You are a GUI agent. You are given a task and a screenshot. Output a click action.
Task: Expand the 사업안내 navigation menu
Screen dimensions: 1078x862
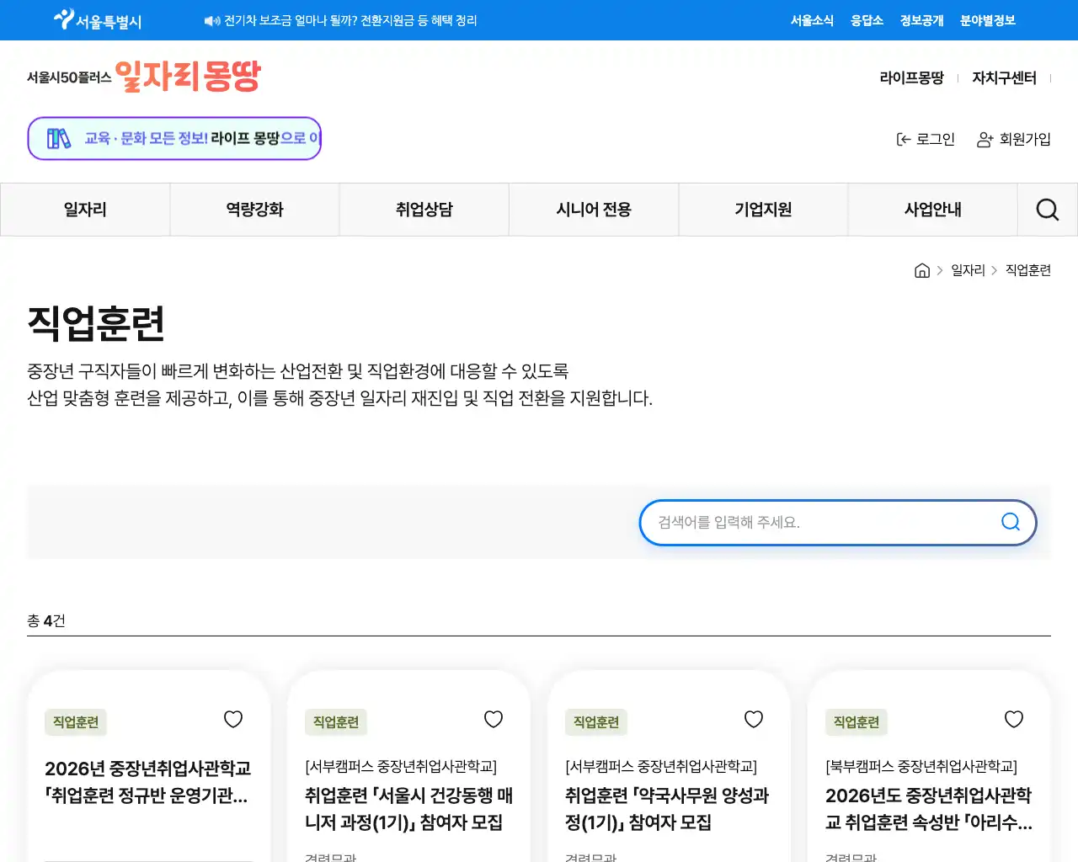click(932, 209)
